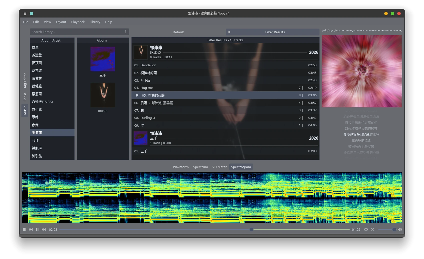Select artist 蔡依林 in Album Artist list
The width and height of the screenshot is (424, 259).
pos(52,78)
